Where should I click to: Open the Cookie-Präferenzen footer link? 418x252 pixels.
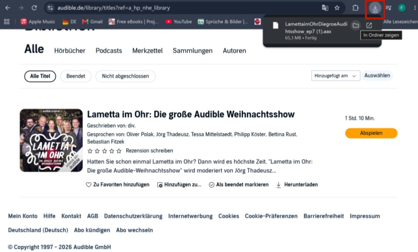point(271,216)
